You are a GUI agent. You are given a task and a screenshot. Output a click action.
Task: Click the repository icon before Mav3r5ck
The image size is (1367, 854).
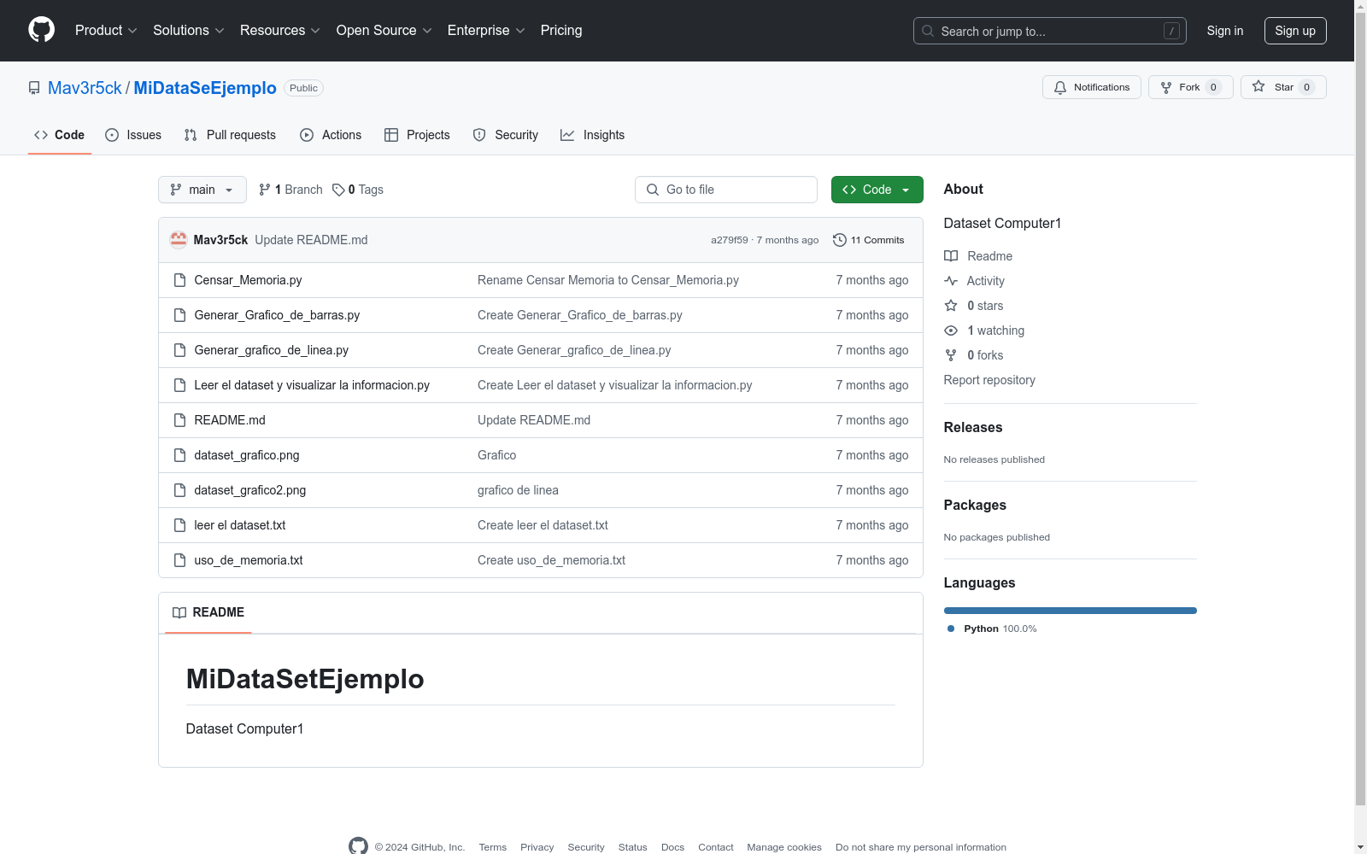[x=34, y=88]
